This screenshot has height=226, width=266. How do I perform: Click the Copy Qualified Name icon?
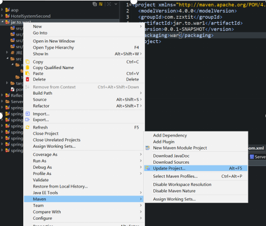(x=28, y=67)
